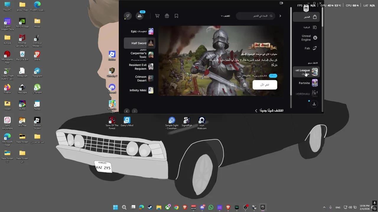The height and width of the screenshot is (212, 378).
Task: Open the wallet icon in launcher title bar
Action: (281, 3)
